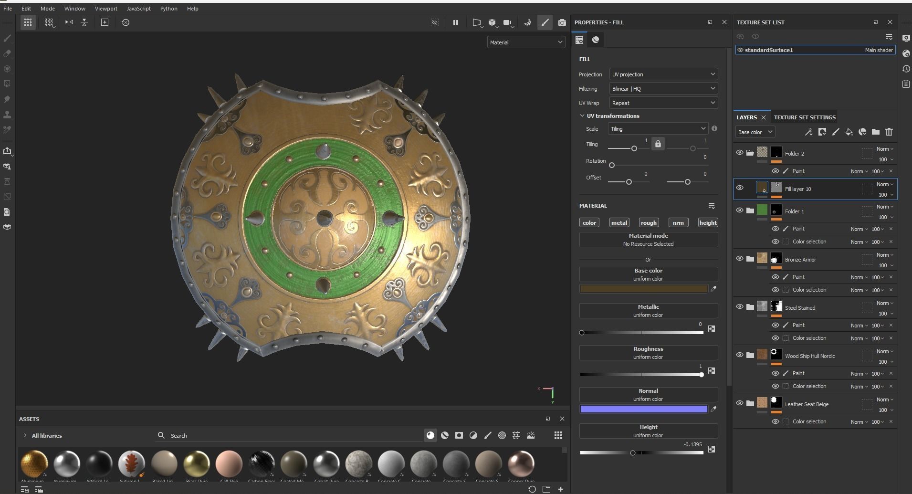Toggle the color channel button
912x494 pixels.
pos(589,223)
